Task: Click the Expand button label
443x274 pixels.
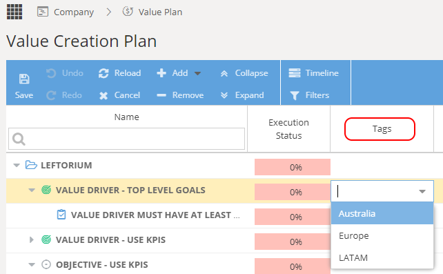Action: (250, 95)
